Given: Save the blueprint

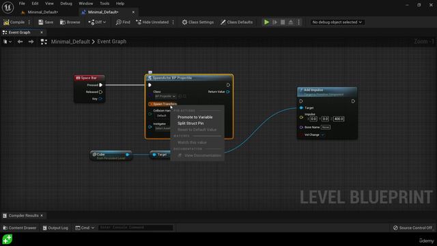Looking at the screenshot, I should pos(46,22).
